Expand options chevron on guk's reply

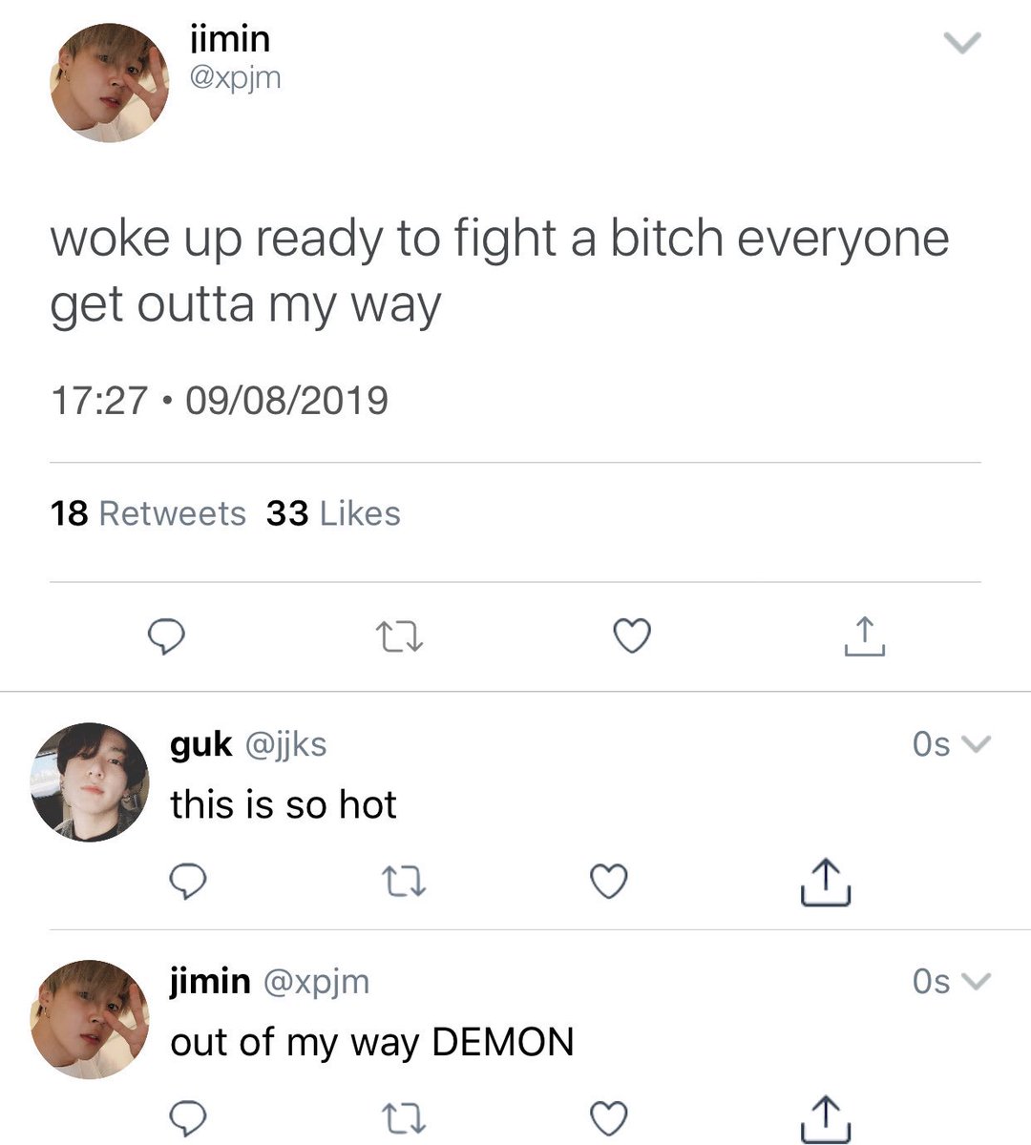pyautogui.click(x=978, y=743)
